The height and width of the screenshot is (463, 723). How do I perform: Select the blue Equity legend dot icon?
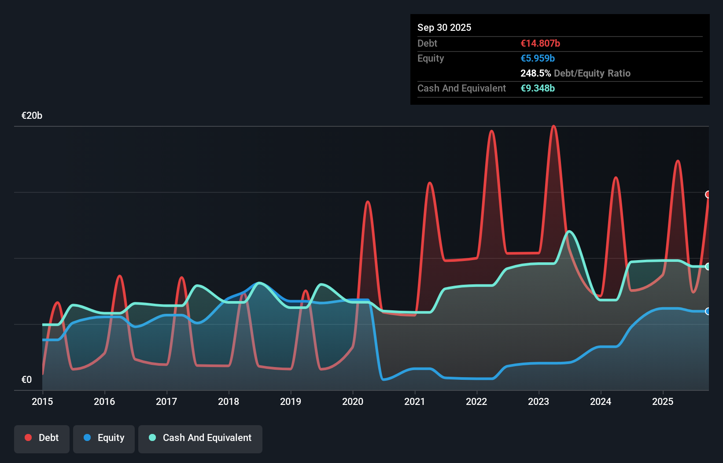[x=88, y=437]
